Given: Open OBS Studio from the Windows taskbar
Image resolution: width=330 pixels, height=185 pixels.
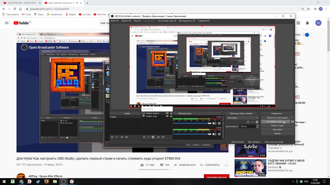Looking at the screenshot, I should click(63, 182).
